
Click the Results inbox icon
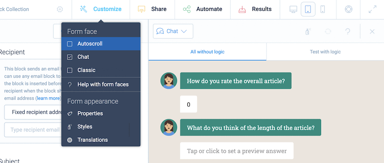coord(242,9)
